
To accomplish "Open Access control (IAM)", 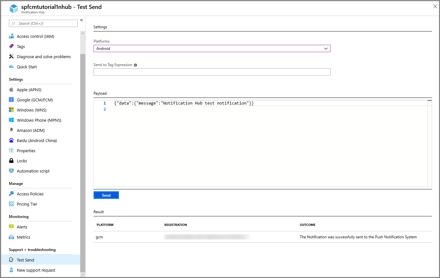I will click(x=35, y=36).
